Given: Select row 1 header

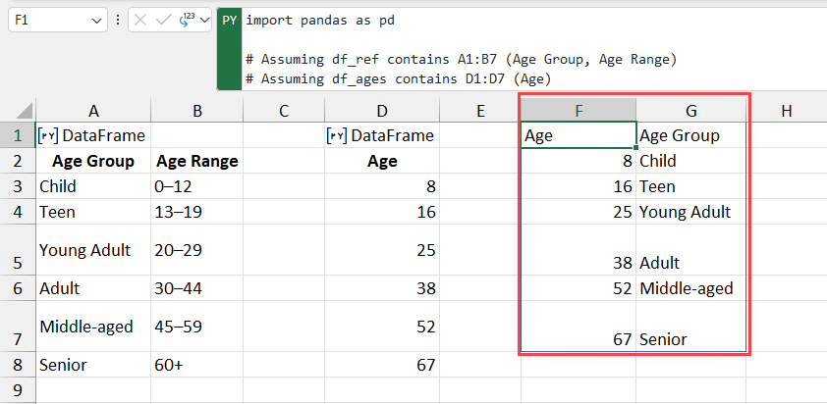Looking at the screenshot, I should pos(18,135).
